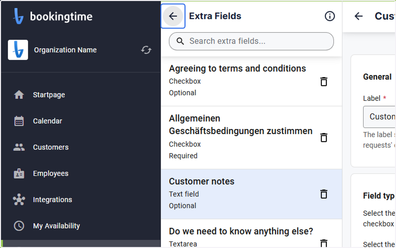396x248 pixels.
Task: Click the bookingtime logo
Action: [53, 17]
